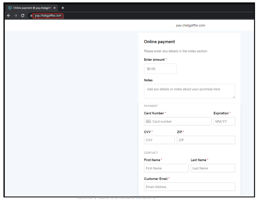
Task: Click the pay.chatgptftw.com page header text
Action: [x=190, y=25]
